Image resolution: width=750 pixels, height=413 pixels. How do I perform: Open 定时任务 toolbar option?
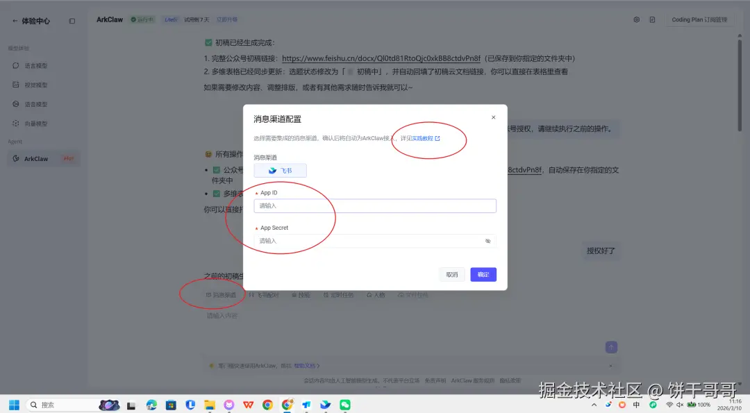(339, 295)
